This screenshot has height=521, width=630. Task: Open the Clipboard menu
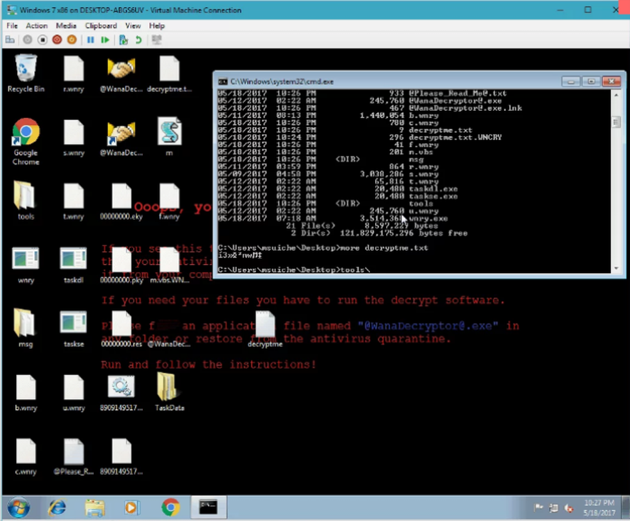(x=101, y=26)
